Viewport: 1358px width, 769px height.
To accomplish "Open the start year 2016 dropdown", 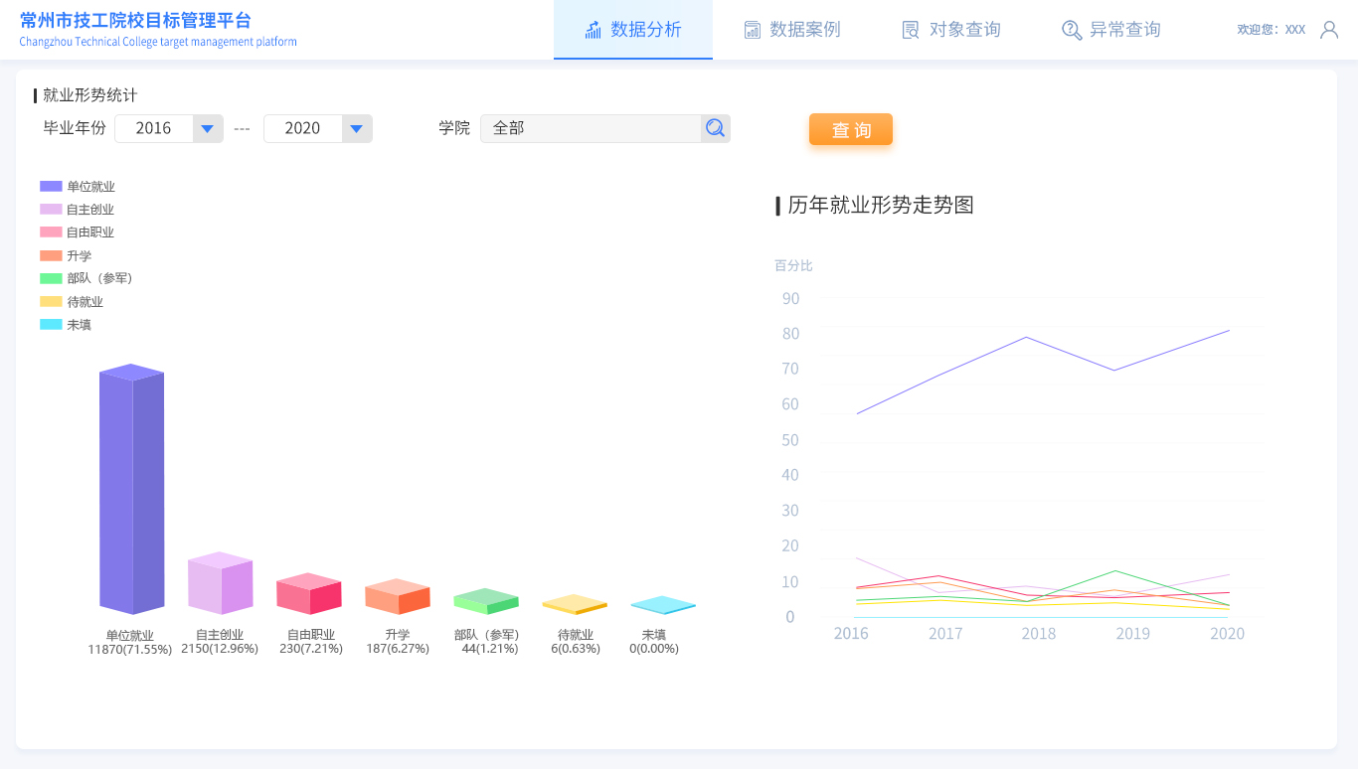I will [x=208, y=128].
